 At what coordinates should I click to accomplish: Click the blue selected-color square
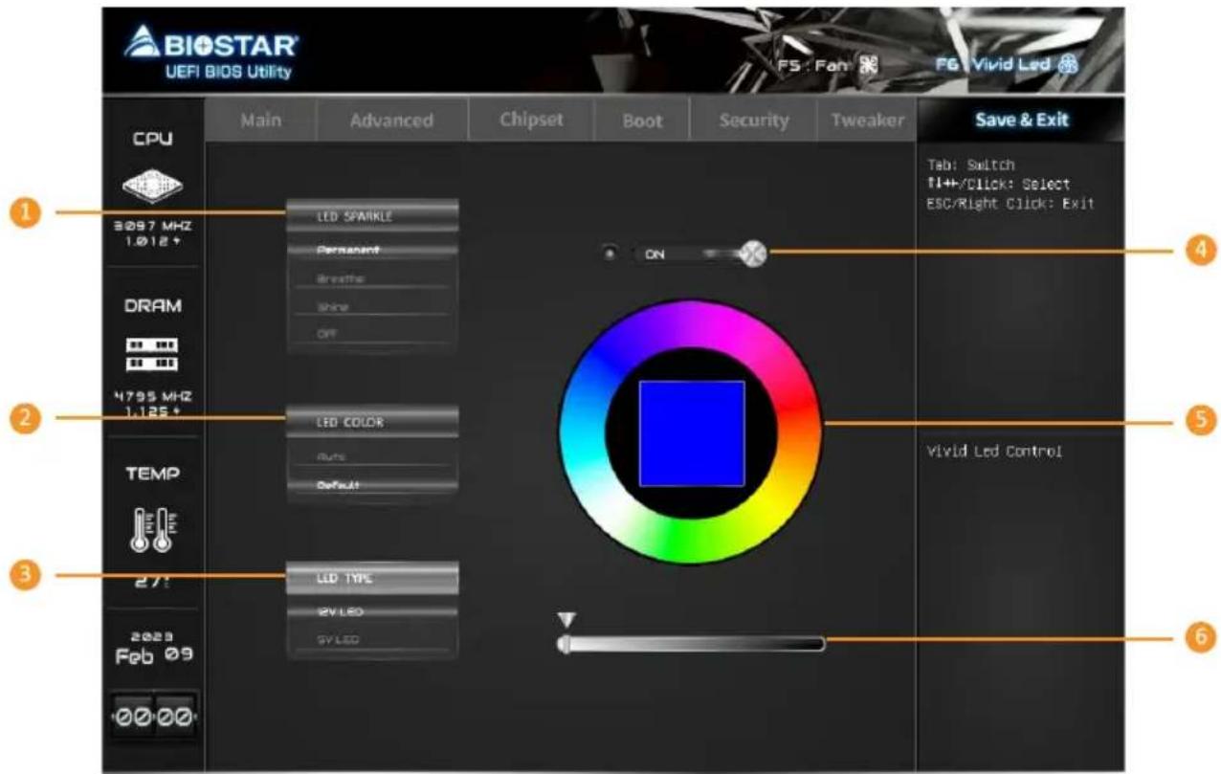point(691,432)
